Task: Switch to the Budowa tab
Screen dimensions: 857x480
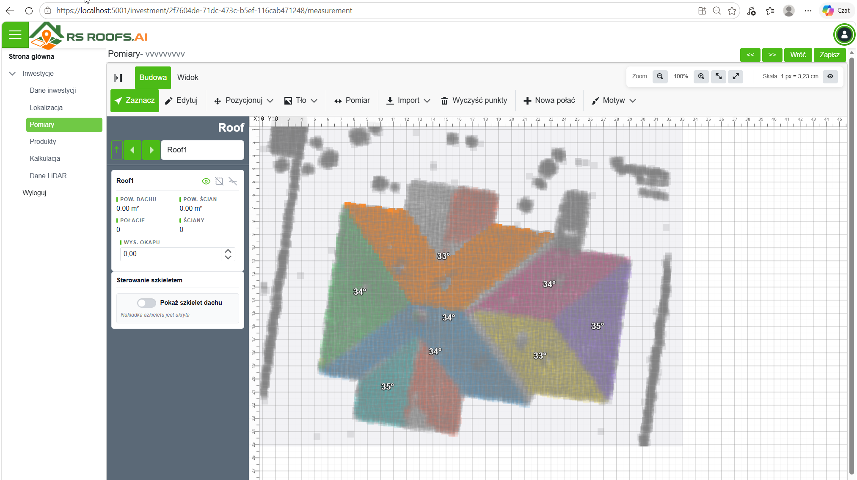Action: (x=153, y=78)
